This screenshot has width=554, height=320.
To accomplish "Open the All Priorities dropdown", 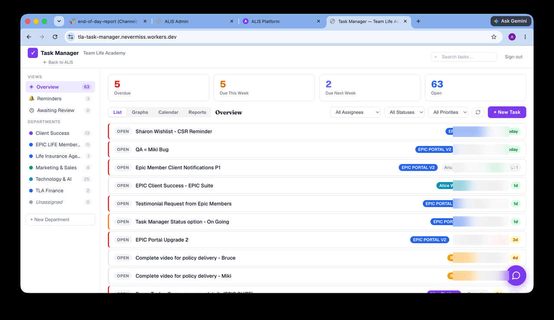I will click(448, 112).
